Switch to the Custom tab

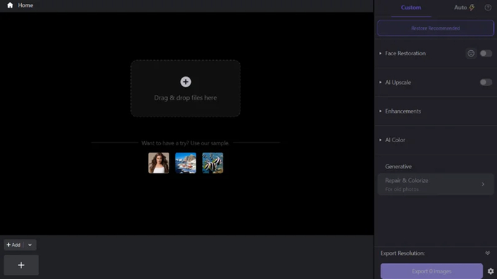click(x=411, y=7)
